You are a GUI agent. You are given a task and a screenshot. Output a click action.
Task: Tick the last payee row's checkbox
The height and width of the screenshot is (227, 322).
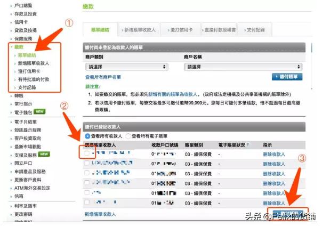point(87,202)
